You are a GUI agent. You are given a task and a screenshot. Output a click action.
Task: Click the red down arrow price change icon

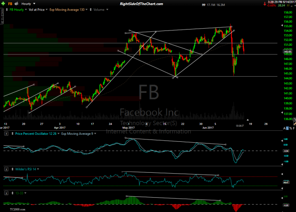point(265,4)
